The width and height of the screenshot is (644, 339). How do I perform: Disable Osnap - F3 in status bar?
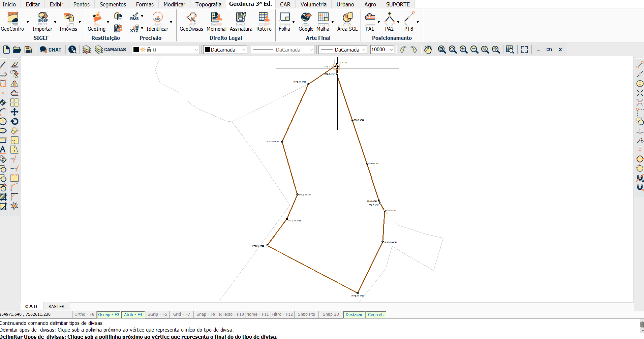[109, 314]
